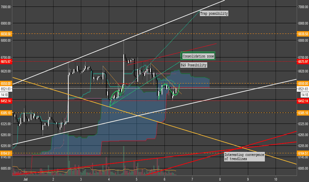Select day 9 on the date axis

click(x=248, y=179)
